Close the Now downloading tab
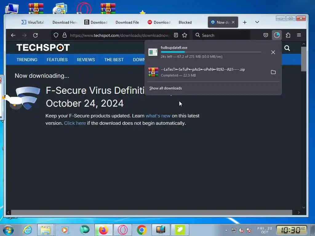The image size is (315, 236). tap(233, 22)
